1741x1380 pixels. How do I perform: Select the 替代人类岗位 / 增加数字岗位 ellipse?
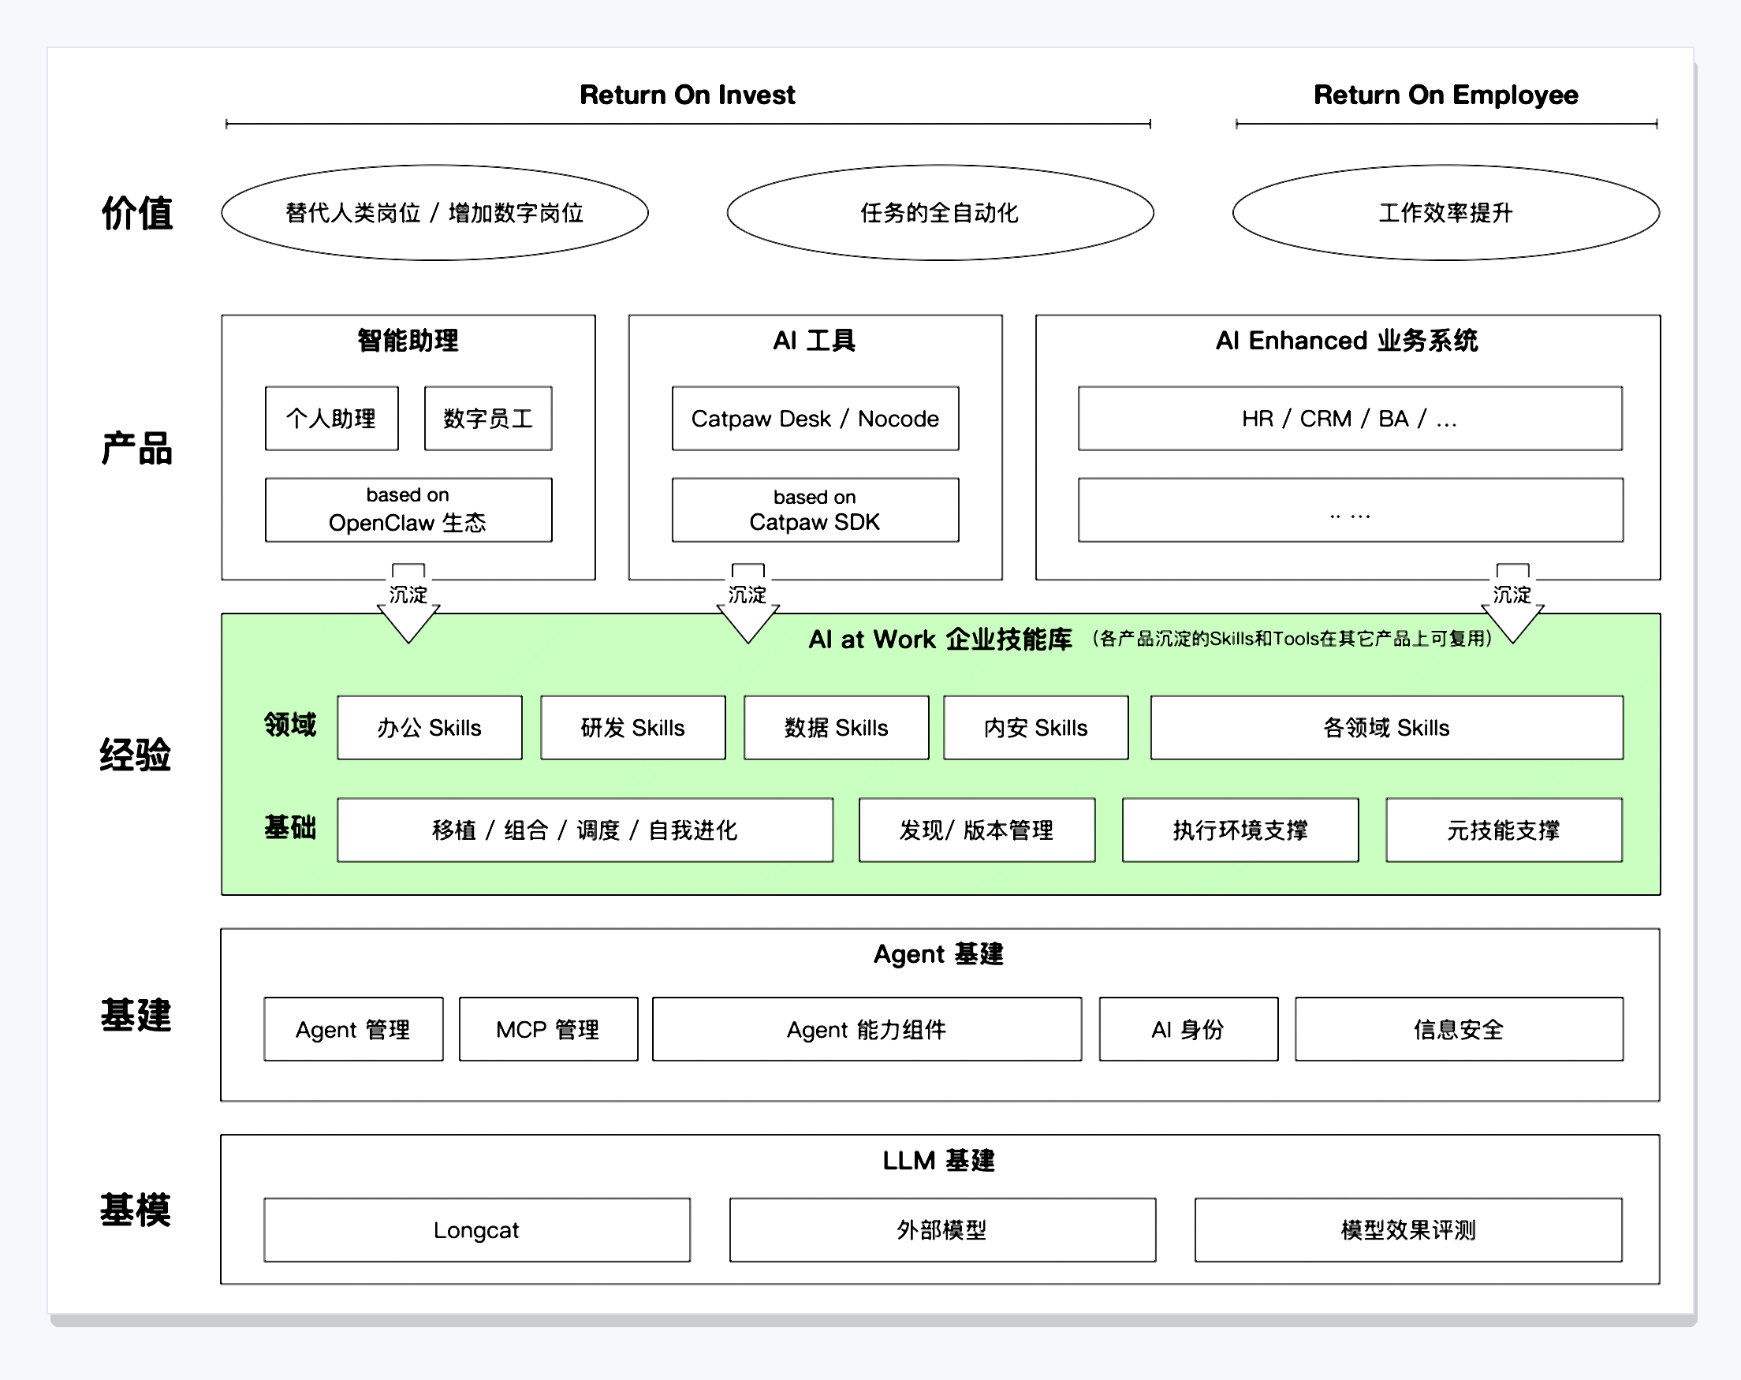(x=434, y=213)
